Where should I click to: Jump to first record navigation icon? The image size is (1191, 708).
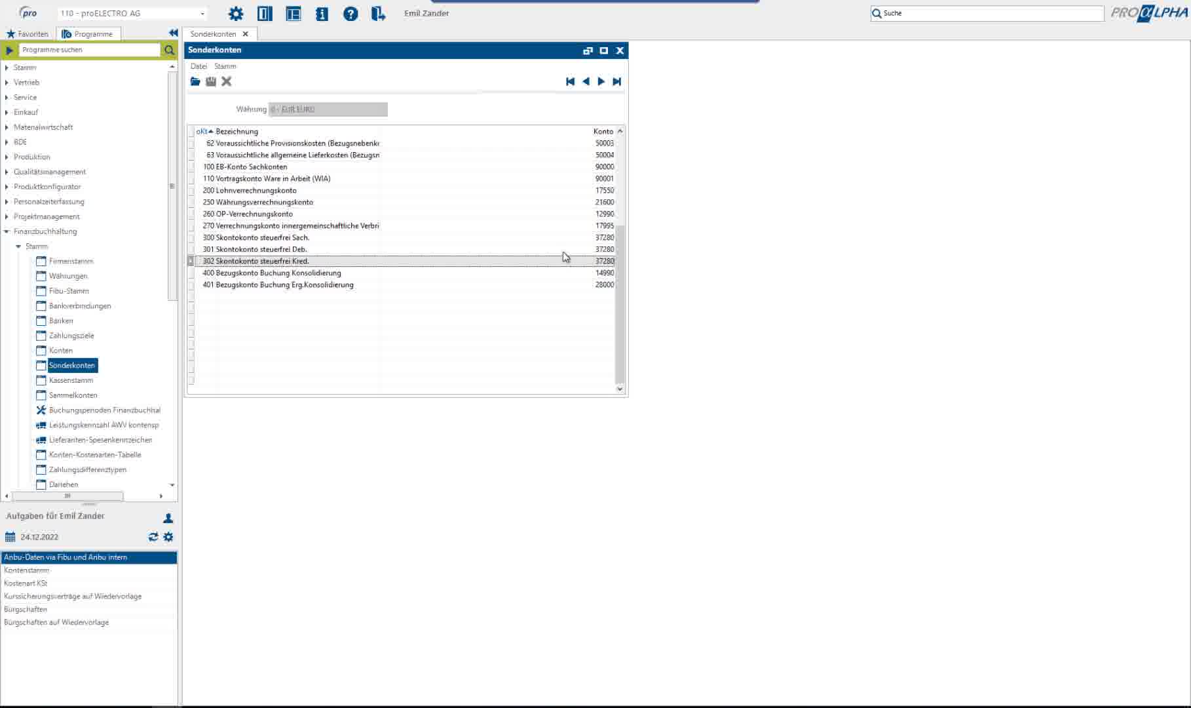pyautogui.click(x=570, y=81)
